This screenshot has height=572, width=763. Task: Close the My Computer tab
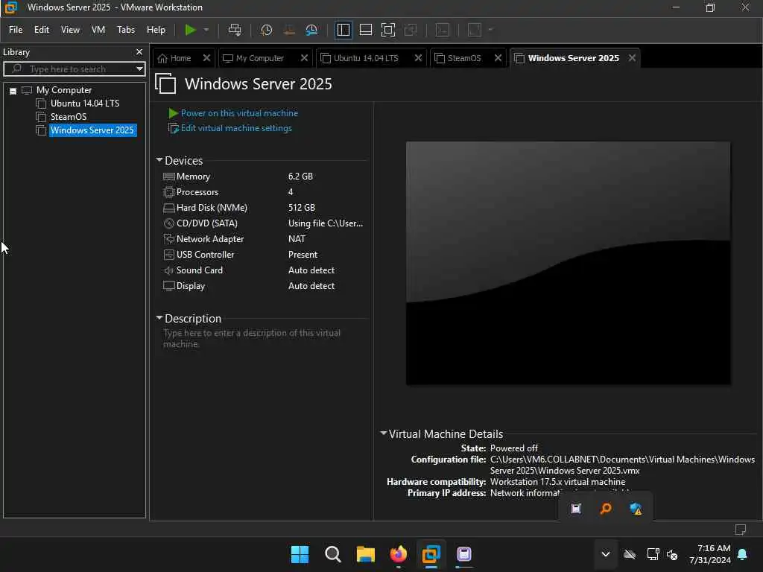click(x=304, y=58)
